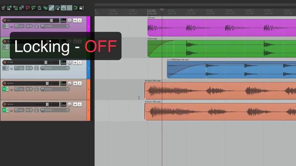Open the Kick track envelope button
The image size is (296, 166).
[x=19, y=26]
